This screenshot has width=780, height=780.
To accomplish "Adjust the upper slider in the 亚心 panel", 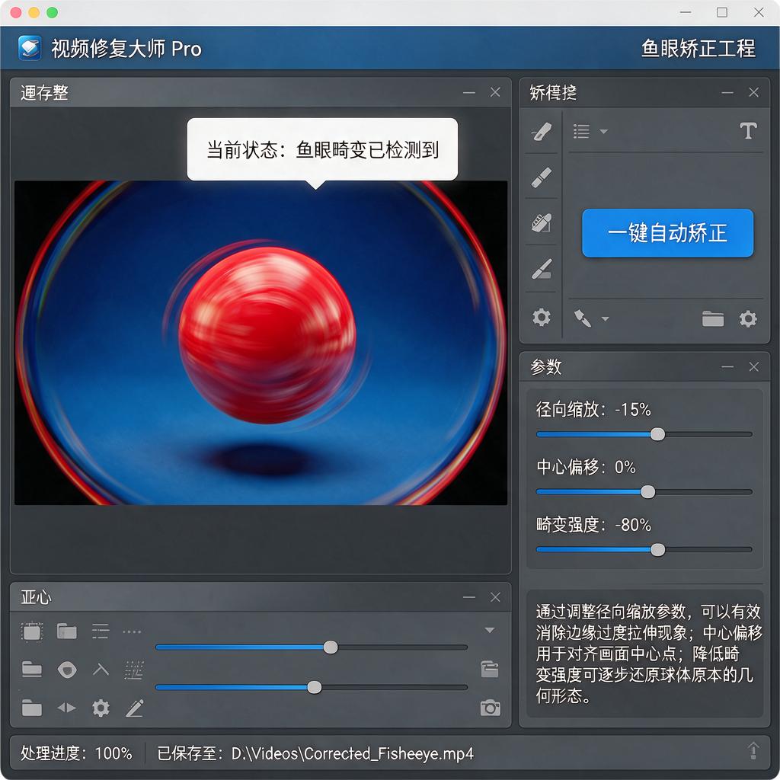I will click(312, 647).
